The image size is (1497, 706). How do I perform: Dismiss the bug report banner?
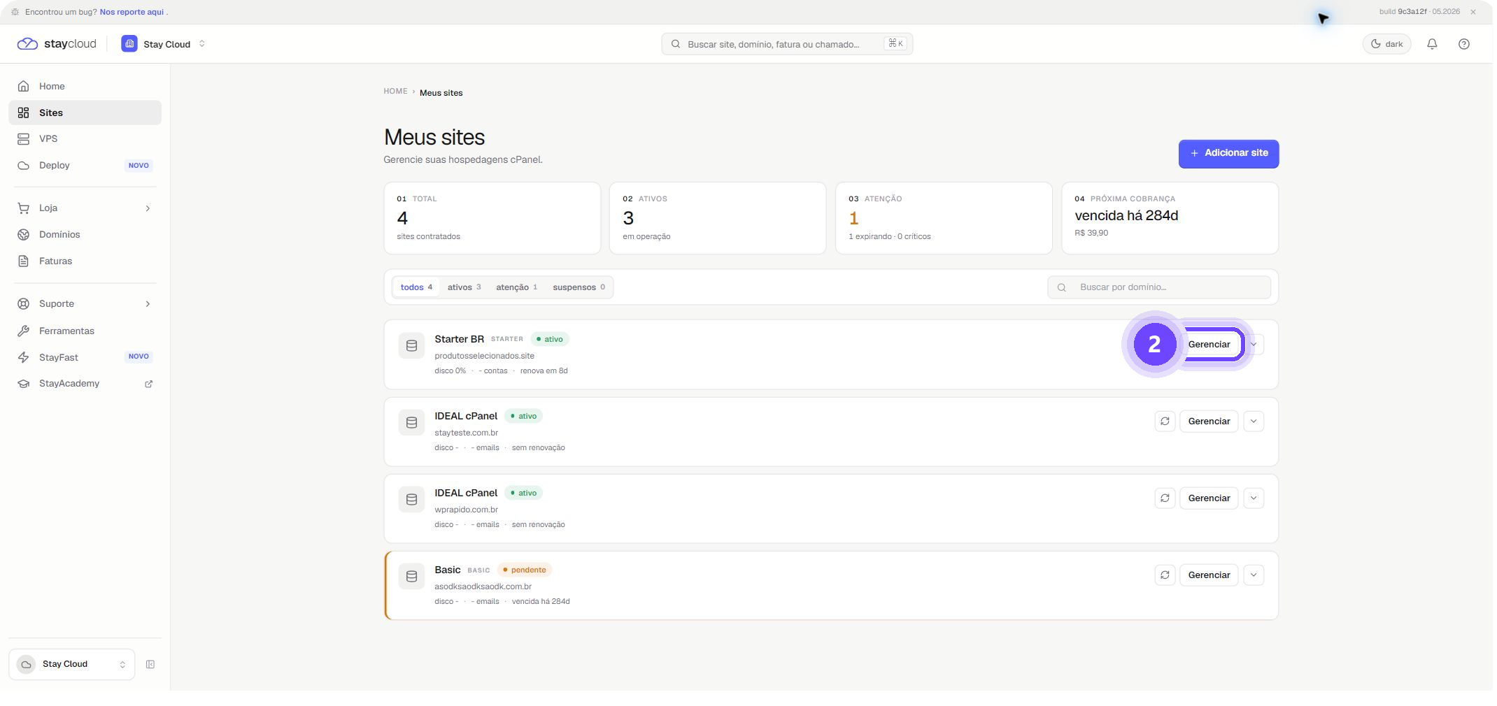(1473, 12)
